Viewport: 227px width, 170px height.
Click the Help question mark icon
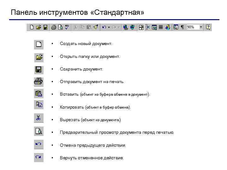(208, 27)
